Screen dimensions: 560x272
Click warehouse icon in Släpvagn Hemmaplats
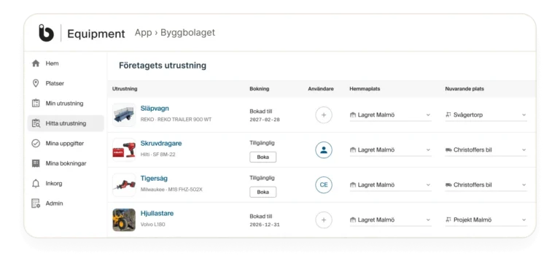[353, 115]
